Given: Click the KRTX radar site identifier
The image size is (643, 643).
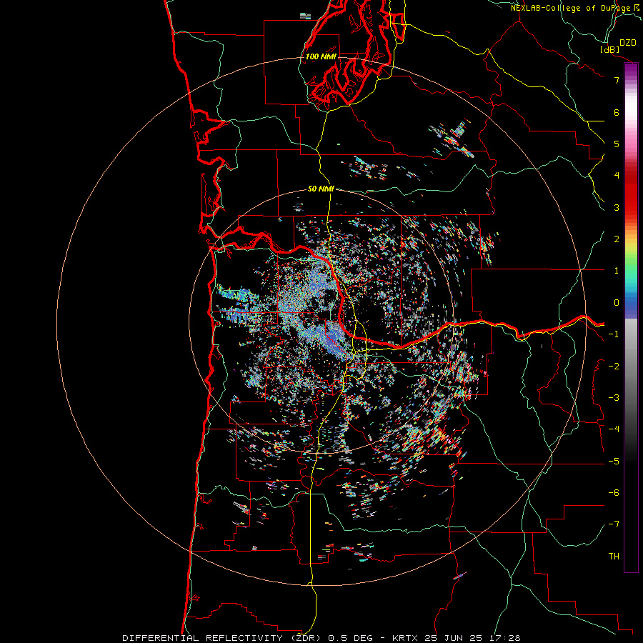Looking at the screenshot, I should pyautogui.click(x=405, y=638).
